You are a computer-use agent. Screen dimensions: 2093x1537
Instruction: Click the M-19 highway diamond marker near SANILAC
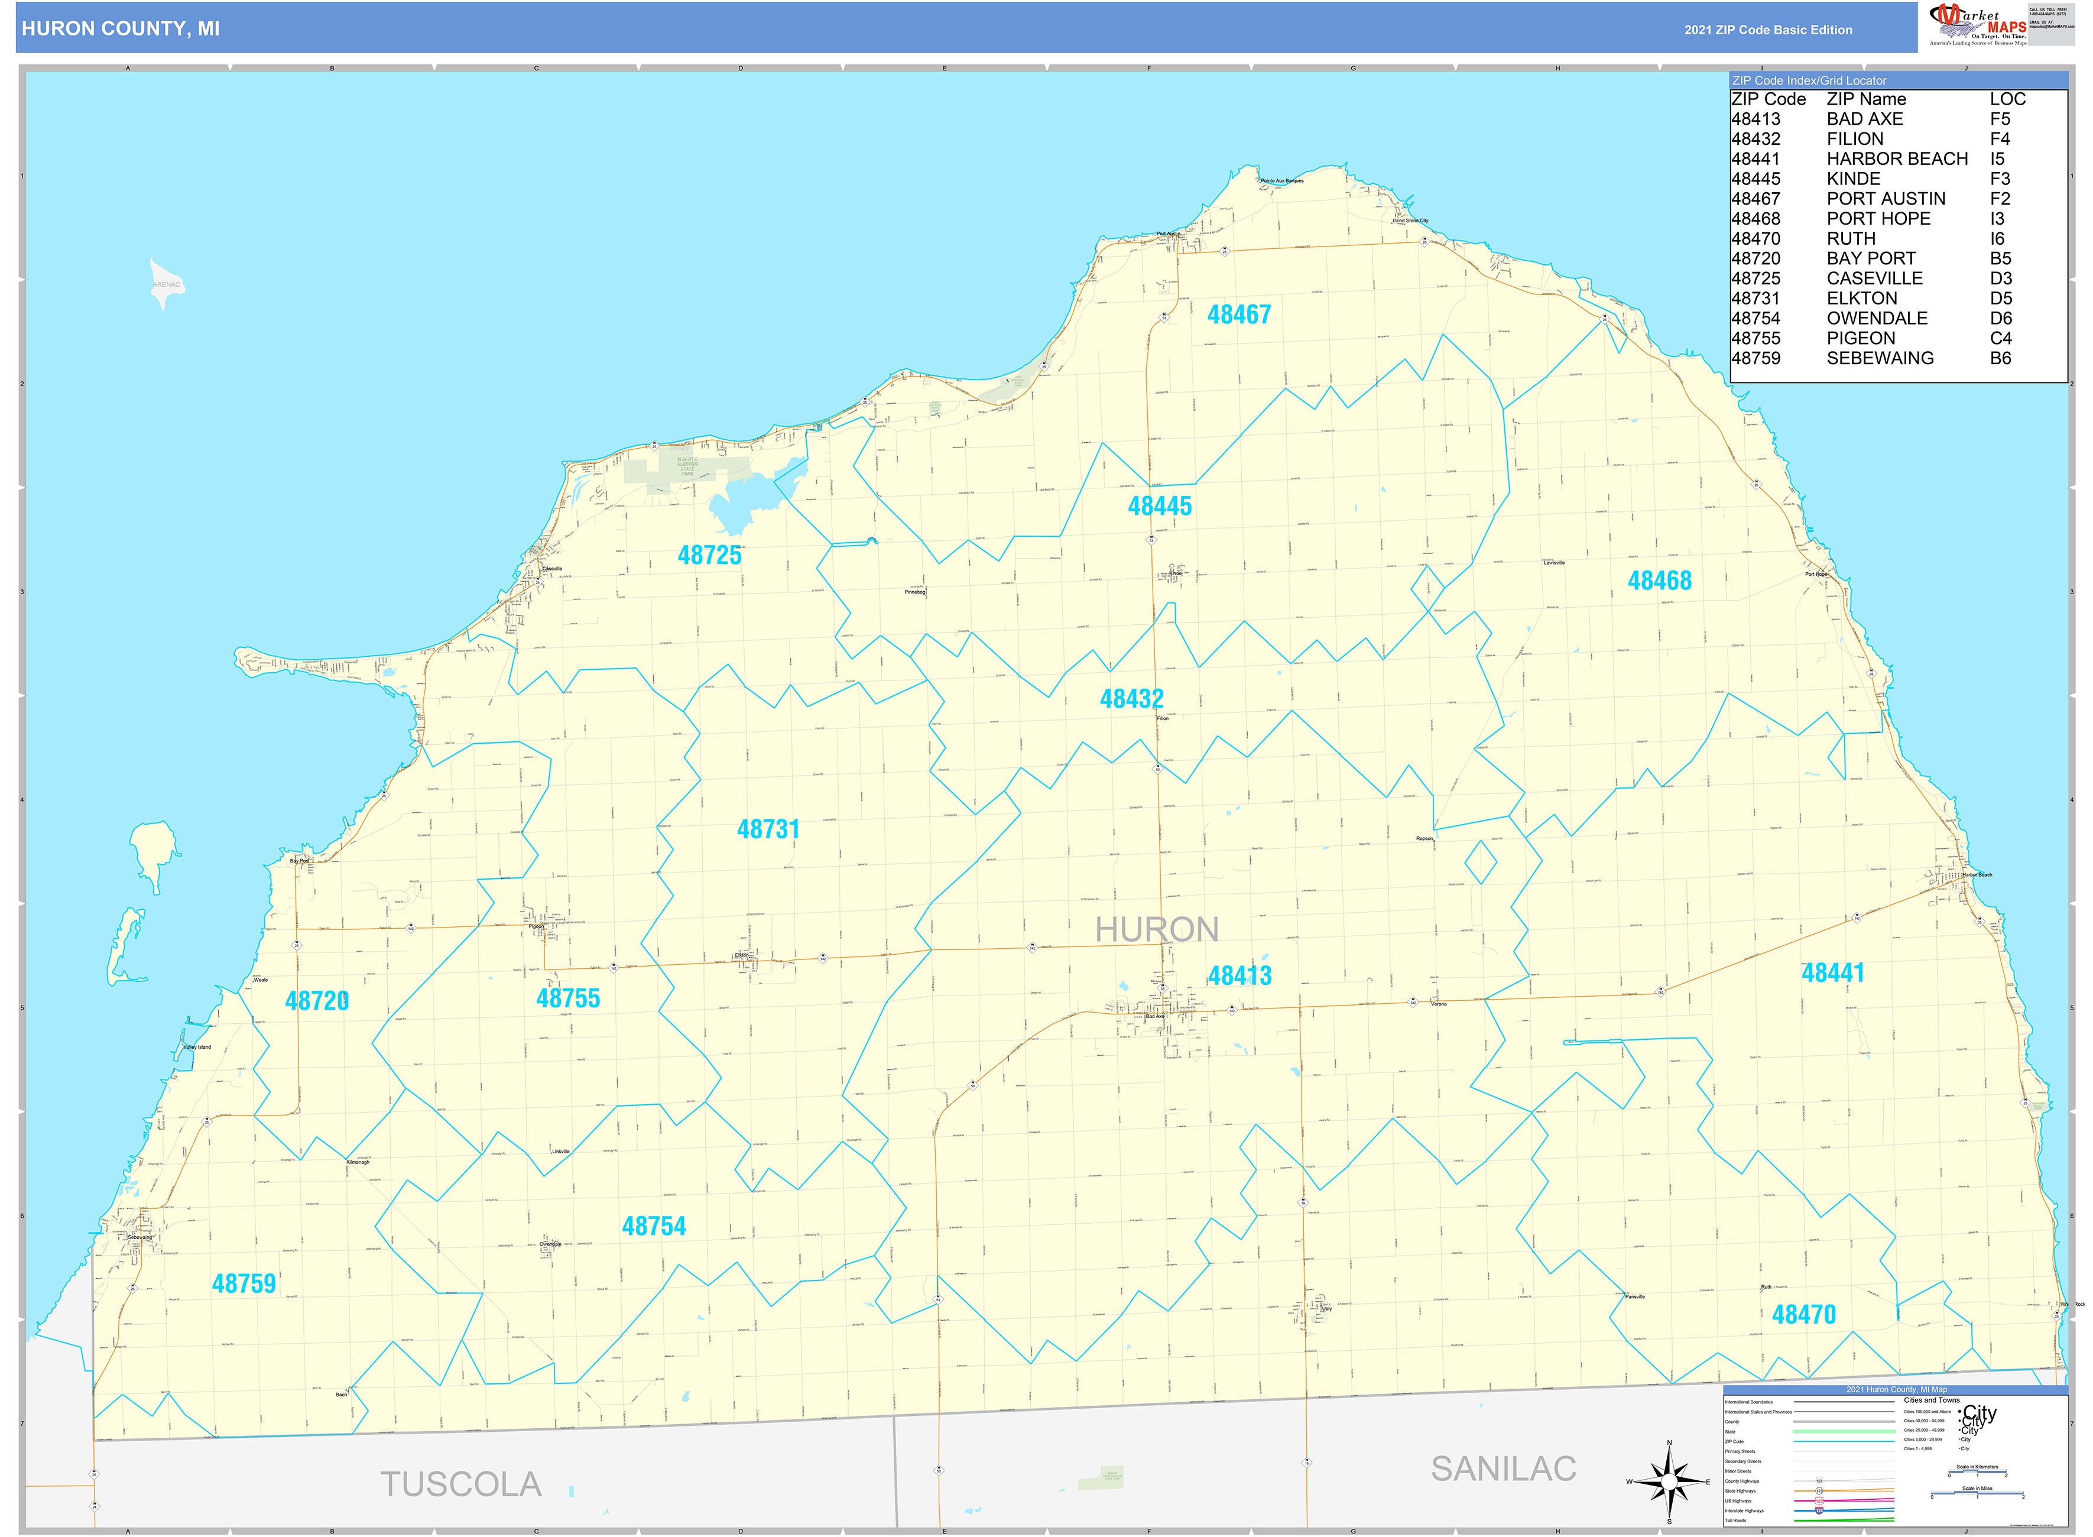pos(1307,1463)
